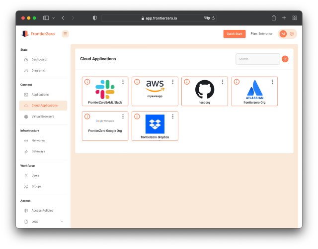
Task: Click the Quick Start button
Action: coord(235,34)
